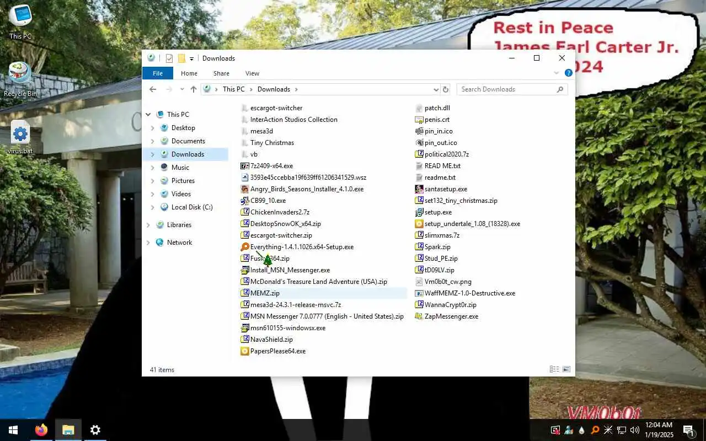
Task: Open the recent locations dropdown arrow
Action: [181, 89]
